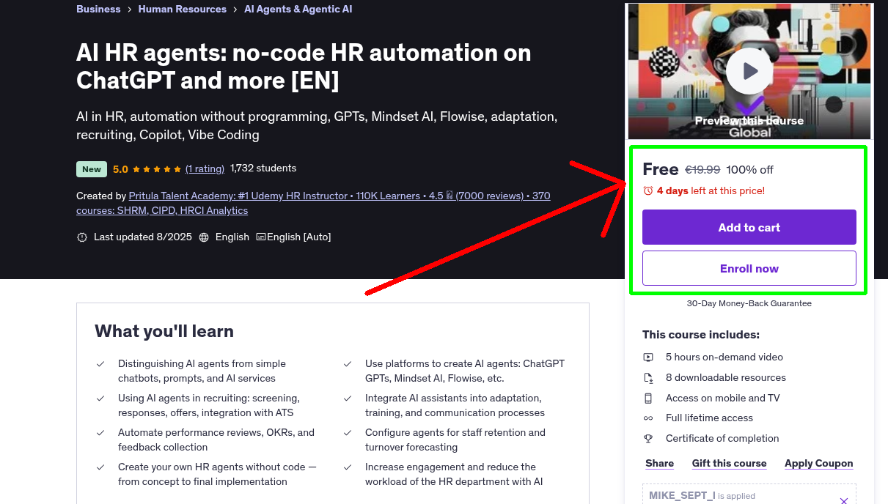Click the infinity lifetime access icon
This screenshot has width=888, height=504.
648,418
